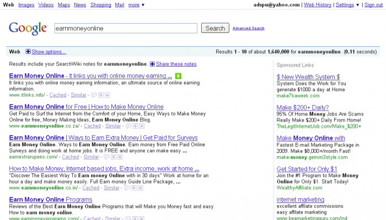Click the 'Sponsored Links' heading text
The width and height of the screenshot is (386, 220).
coord(295,65)
